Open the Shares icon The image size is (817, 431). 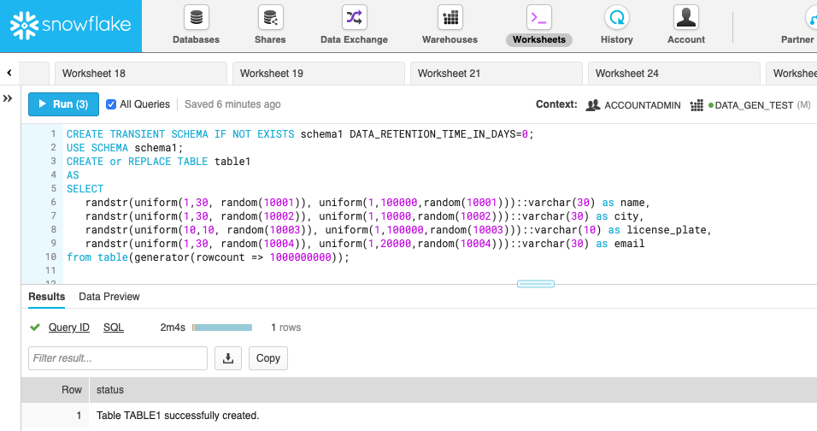coord(270,18)
